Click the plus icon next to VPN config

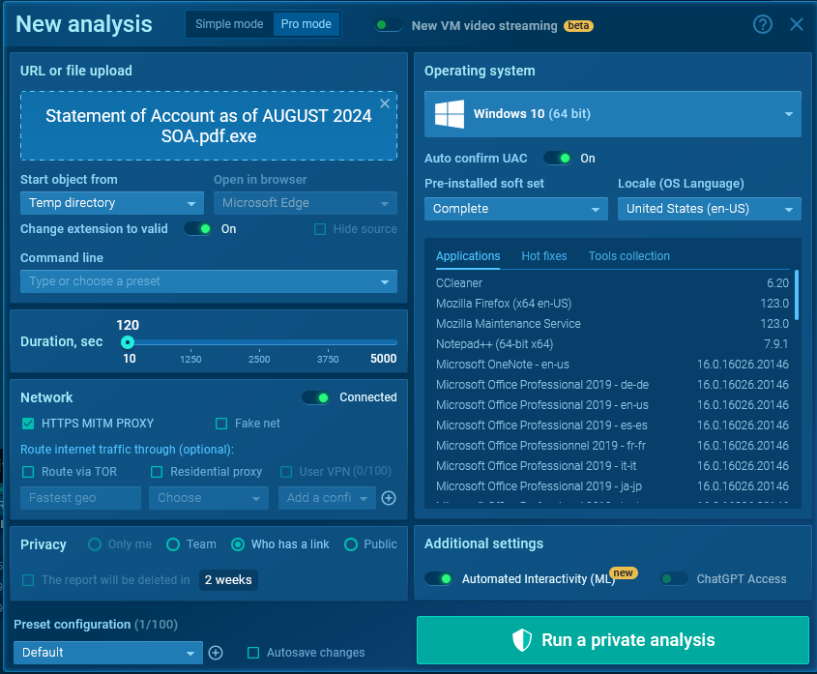coord(389,498)
